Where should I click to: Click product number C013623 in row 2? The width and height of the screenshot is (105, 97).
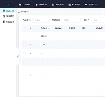pyautogui.click(x=44, y=45)
